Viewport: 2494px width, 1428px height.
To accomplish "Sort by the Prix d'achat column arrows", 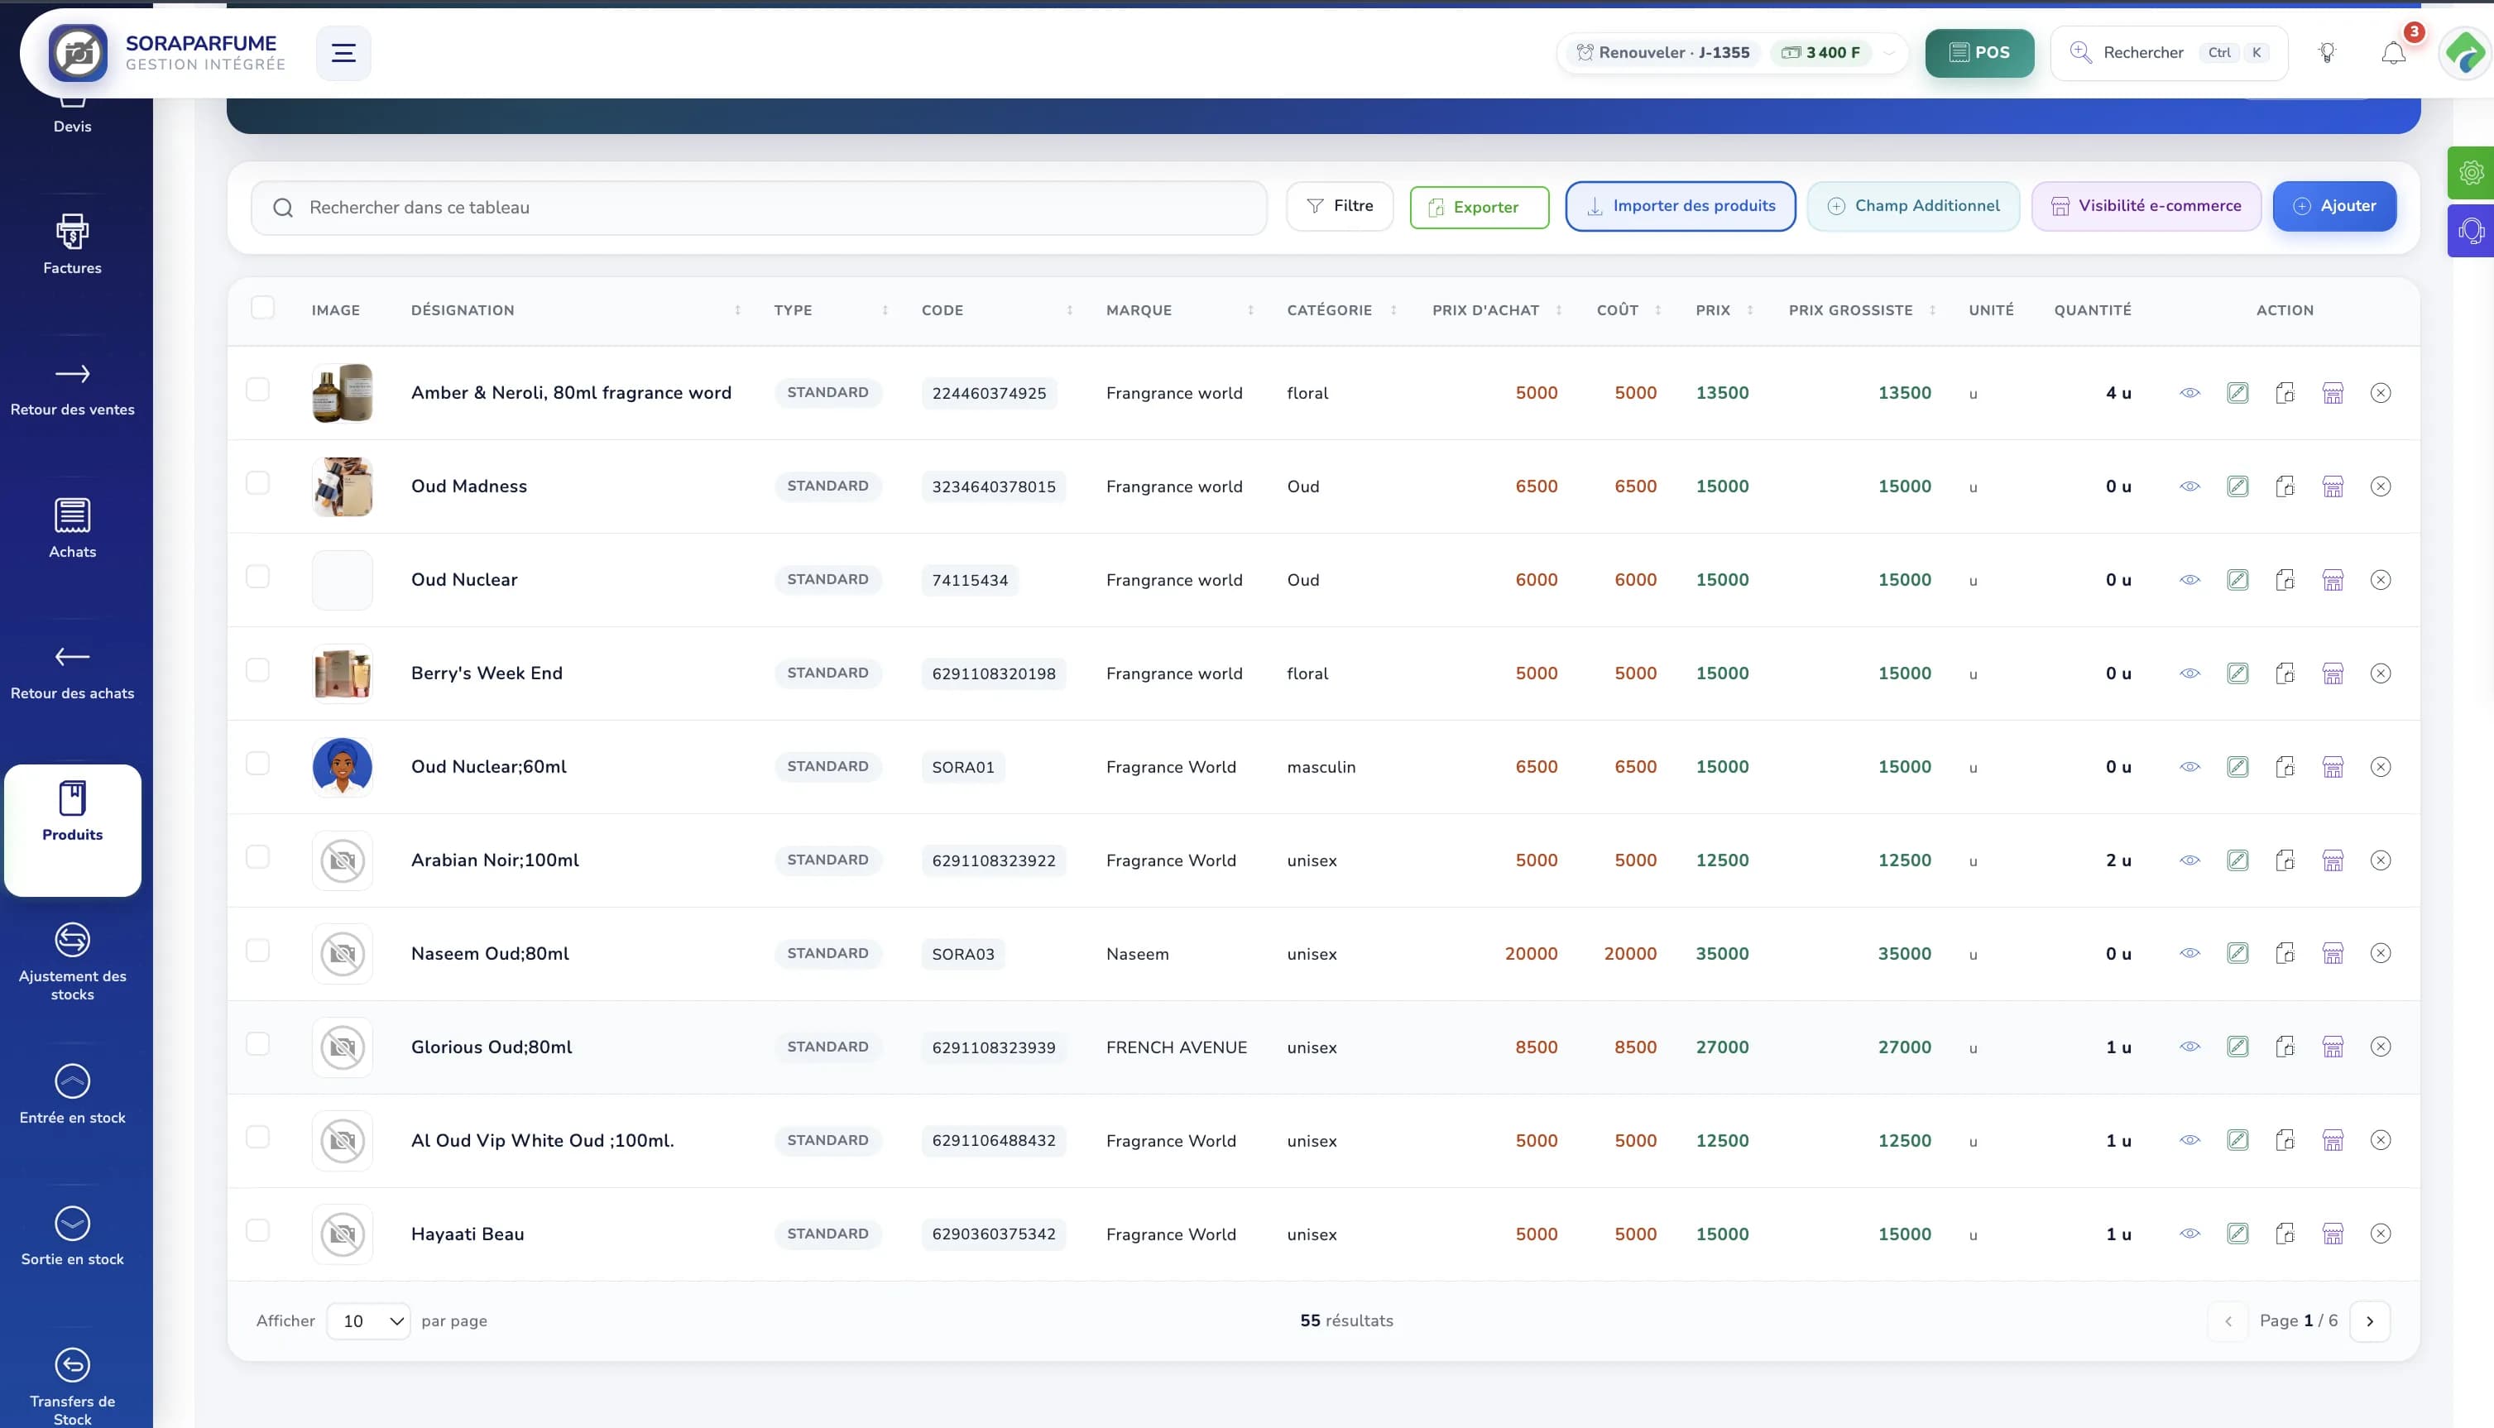I will 1558,311.
